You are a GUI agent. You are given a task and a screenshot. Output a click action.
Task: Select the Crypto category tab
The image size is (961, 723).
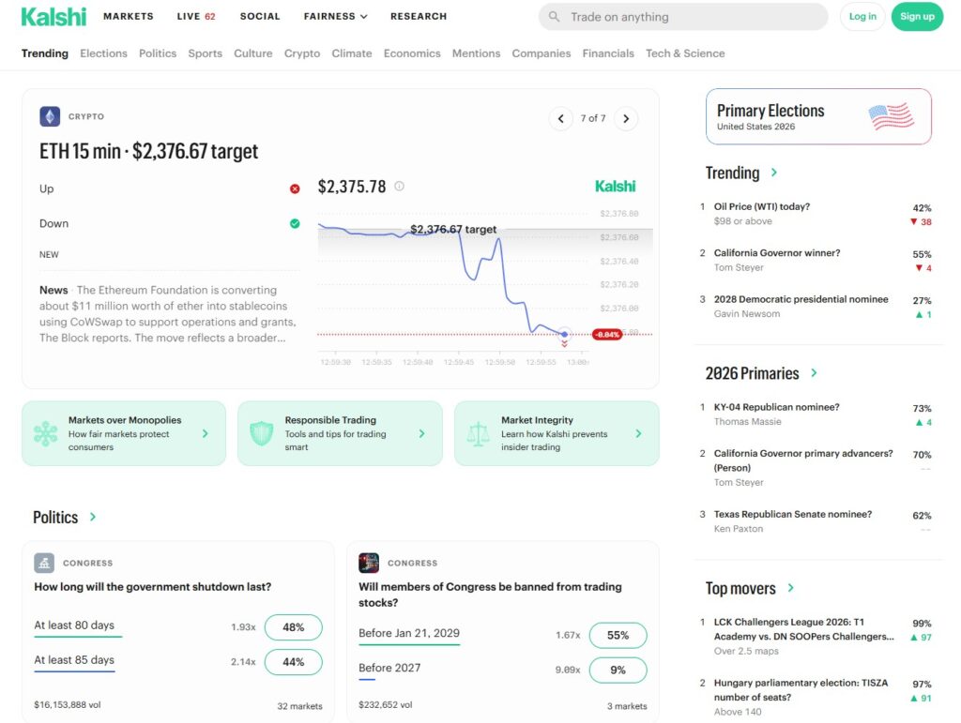point(302,53)
